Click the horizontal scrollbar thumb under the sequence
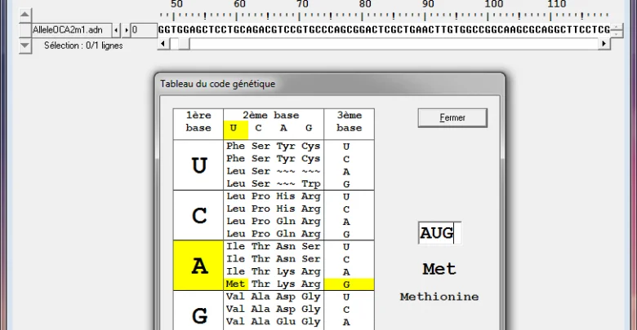This screenshot has height=330, width=637. coord(184,43)
